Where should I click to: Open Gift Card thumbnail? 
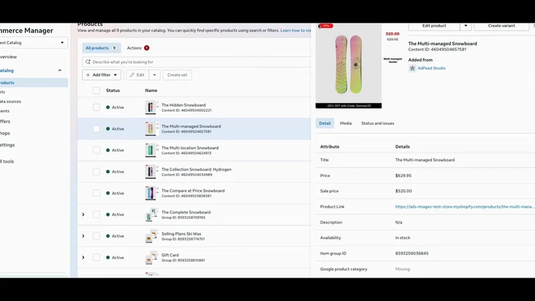point(151,258)
